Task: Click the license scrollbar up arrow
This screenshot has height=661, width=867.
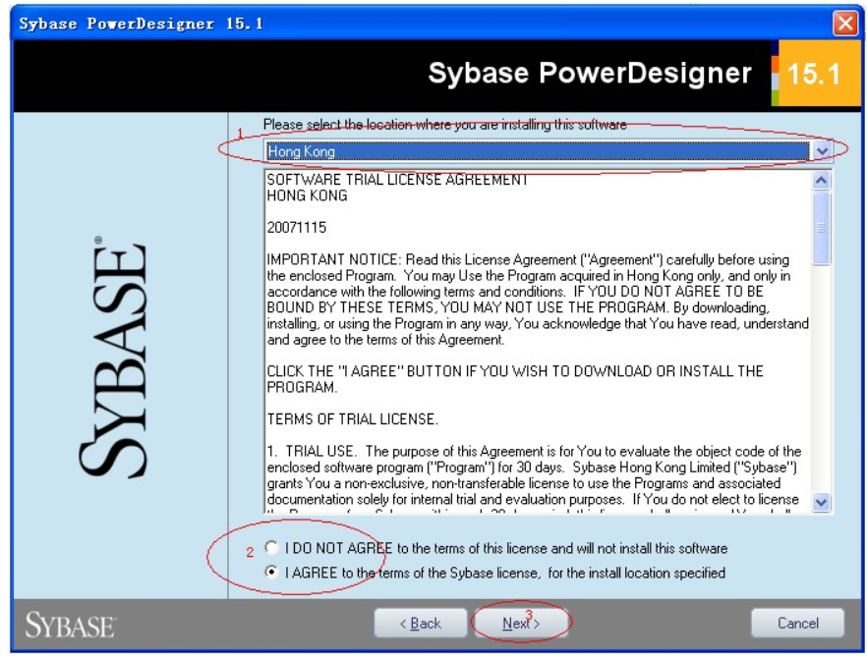Action: click(x=821, y=180)
